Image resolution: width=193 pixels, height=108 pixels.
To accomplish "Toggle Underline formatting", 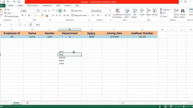I will (x=29, y=15).
